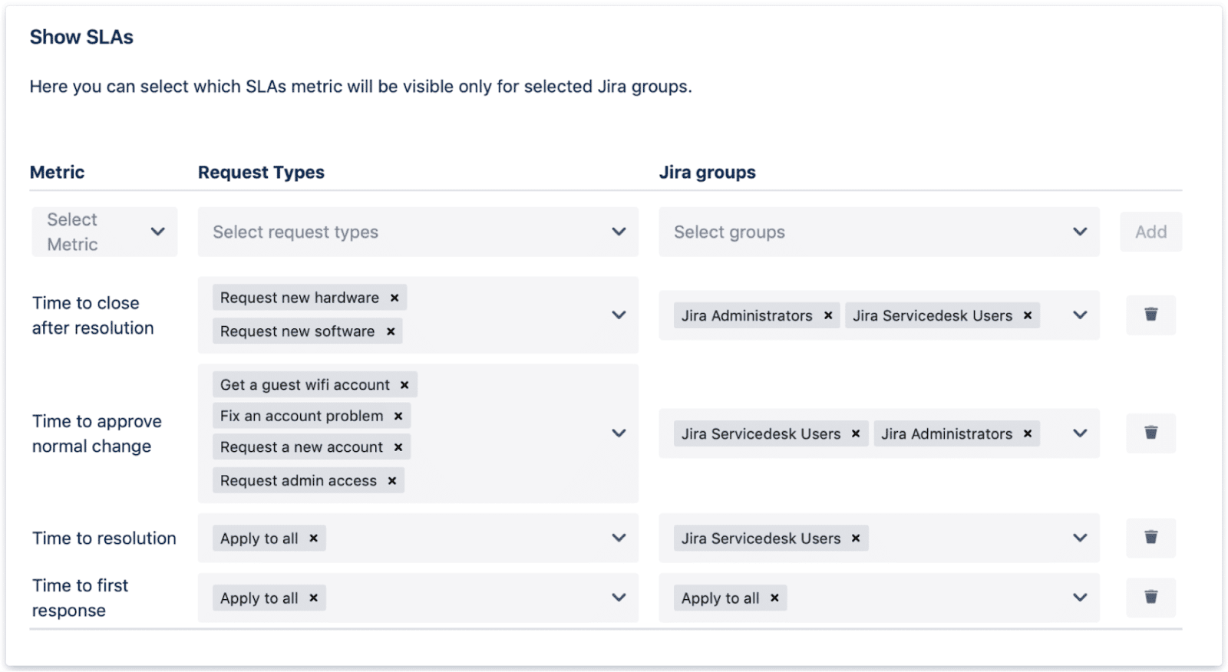Click the Jira groups column header

coord(707,173)
